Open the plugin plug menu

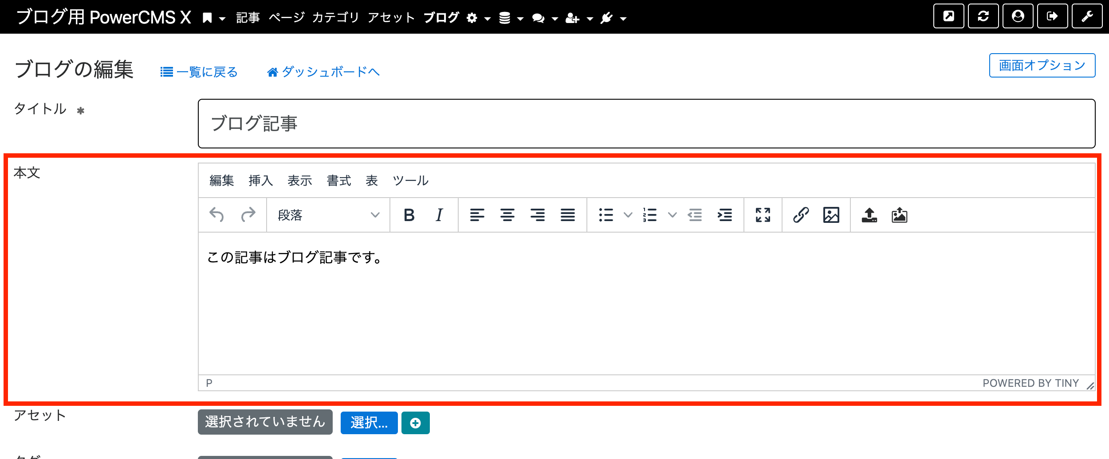click(x=606, y=18)
